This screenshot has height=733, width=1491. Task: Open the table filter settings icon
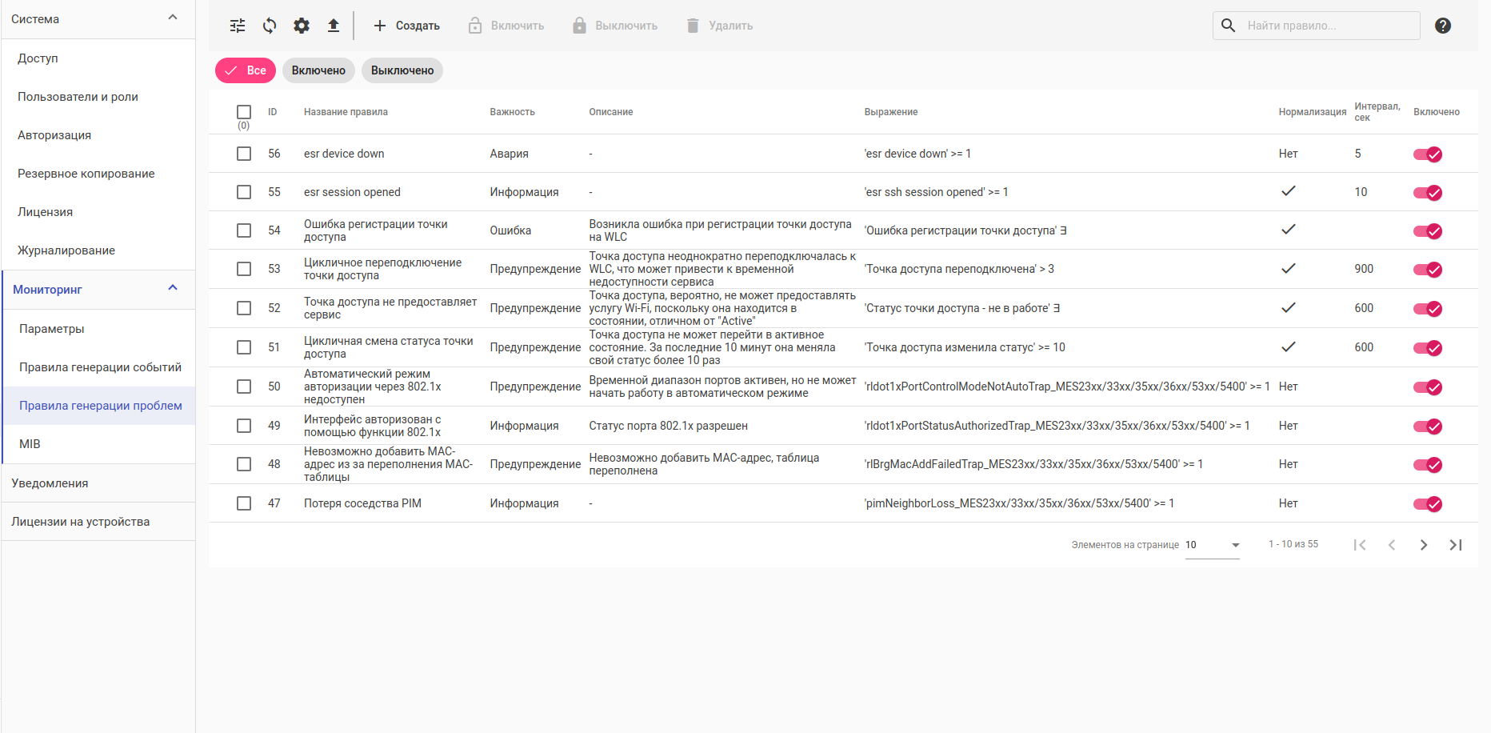coord(238,26)
